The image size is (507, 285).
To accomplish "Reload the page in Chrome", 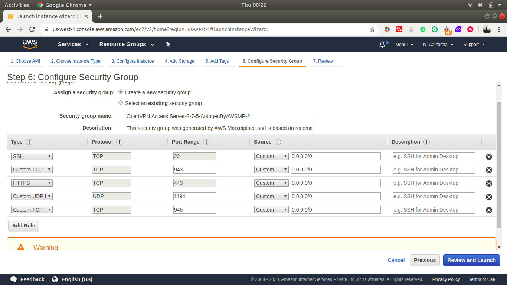I will click(x=32, y=29).
